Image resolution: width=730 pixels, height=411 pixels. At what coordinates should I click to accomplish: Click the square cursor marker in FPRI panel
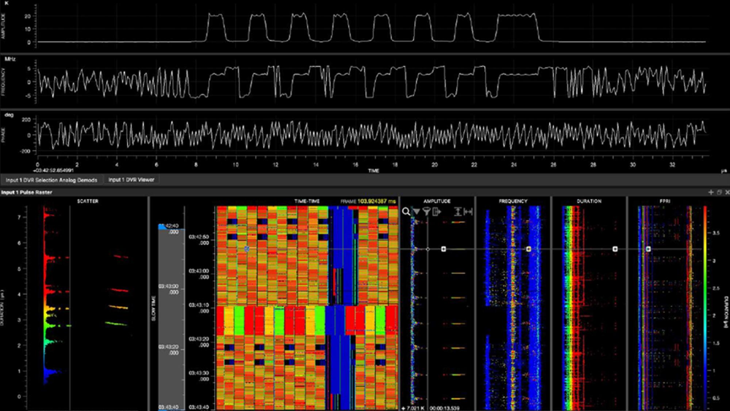click(x=648, y=249)
